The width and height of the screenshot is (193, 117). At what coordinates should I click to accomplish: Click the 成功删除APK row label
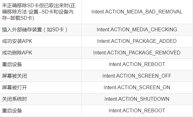click(17, 53)
